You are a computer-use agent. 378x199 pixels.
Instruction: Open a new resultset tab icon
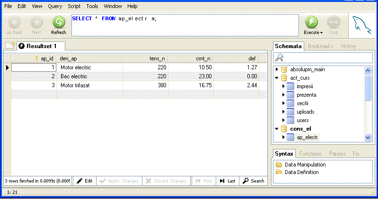click(10, 46)
